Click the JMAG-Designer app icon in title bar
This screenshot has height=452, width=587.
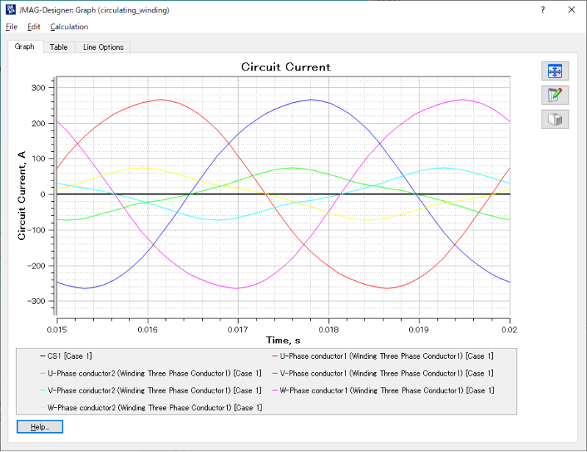point(10,10)
